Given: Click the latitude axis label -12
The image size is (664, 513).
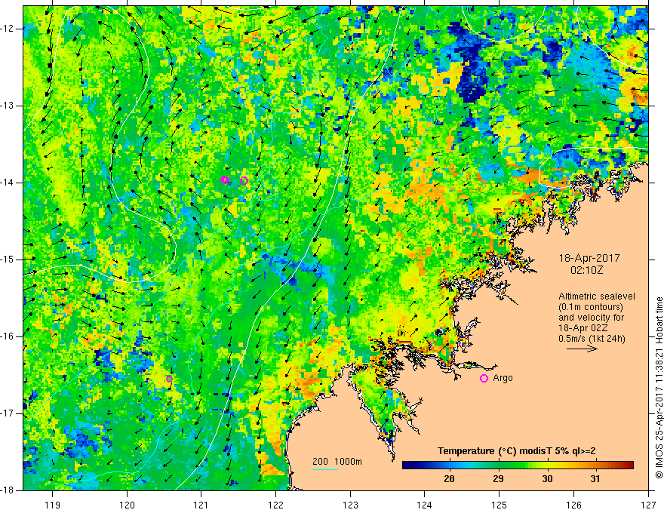Looking at the screenshot, I should (8, 29).
